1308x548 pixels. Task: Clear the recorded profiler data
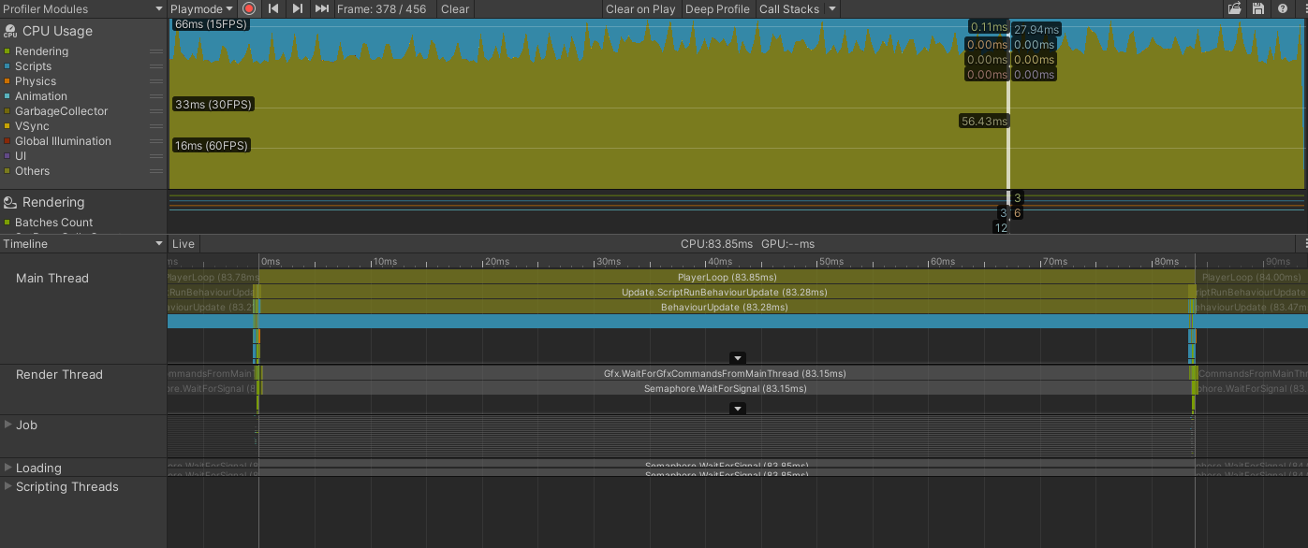click(x=455, y=8)
